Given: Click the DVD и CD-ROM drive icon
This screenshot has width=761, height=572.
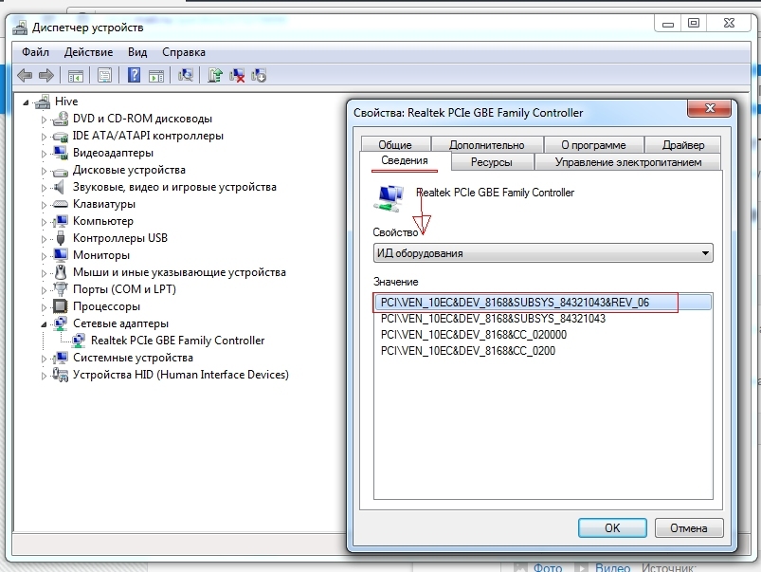Looking at the screenshot, I should click(x=61, y=119).
